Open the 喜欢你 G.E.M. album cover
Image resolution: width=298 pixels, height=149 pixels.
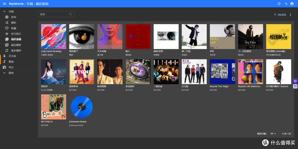click(x=54, y=72)
